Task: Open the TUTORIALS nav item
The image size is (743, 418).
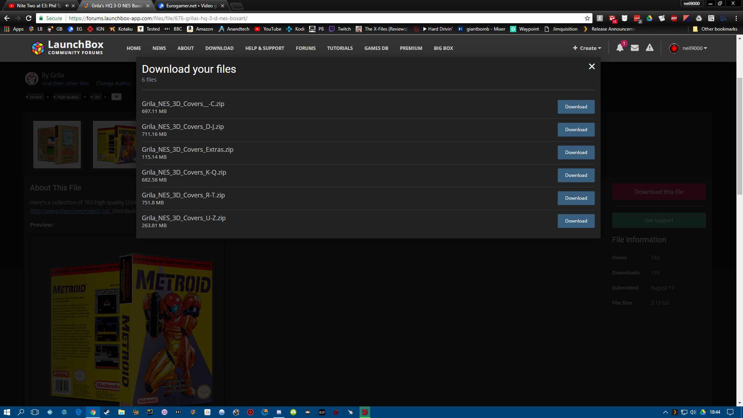Action: coord(340,48)
